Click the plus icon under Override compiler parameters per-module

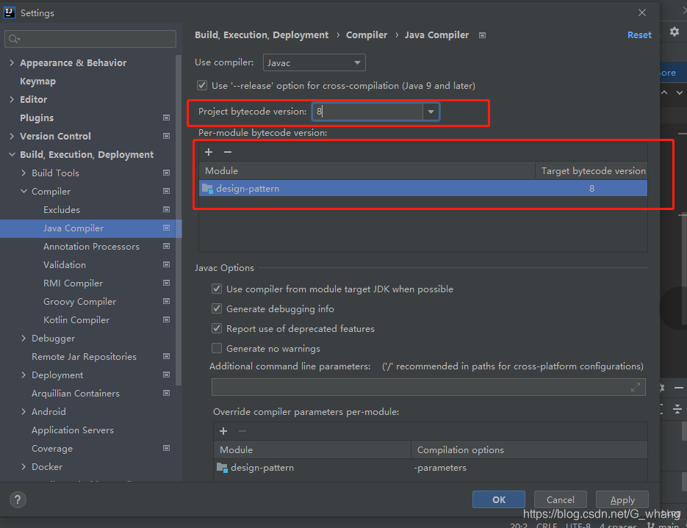point(223,431)
